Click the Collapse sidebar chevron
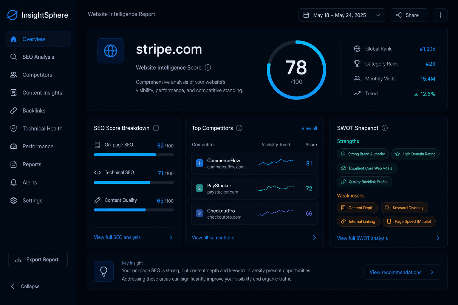Viewport: 458px width, 305px height. point(13,286)
